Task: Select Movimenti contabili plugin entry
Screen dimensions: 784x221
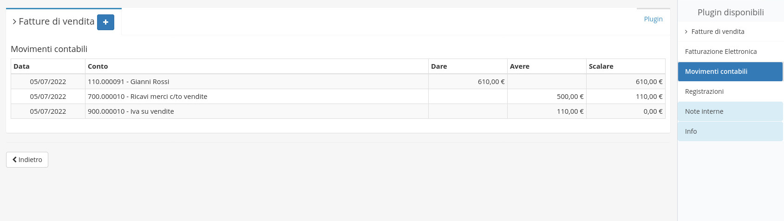Action: pos(730,71)
